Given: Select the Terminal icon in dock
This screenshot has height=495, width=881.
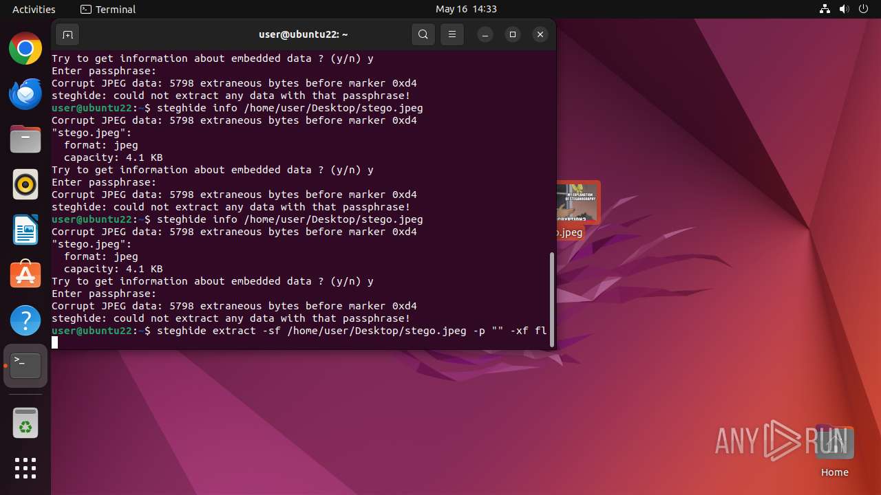Looking at the screenshot, I should pyautogui.click(x=25, y=366).
